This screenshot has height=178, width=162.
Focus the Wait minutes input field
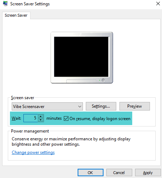tap(30, 118)
